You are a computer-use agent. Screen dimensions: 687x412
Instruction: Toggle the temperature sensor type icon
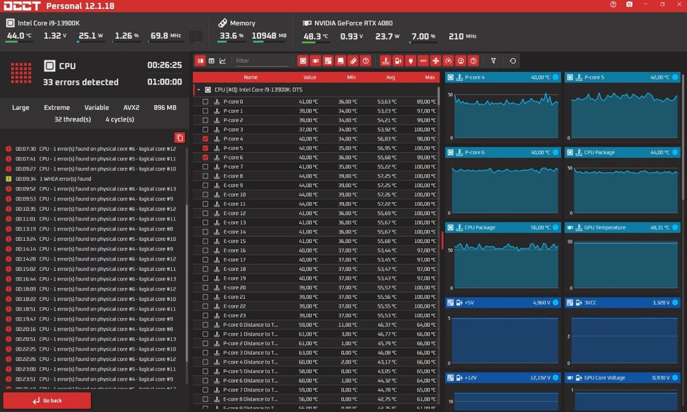(385, 61)
